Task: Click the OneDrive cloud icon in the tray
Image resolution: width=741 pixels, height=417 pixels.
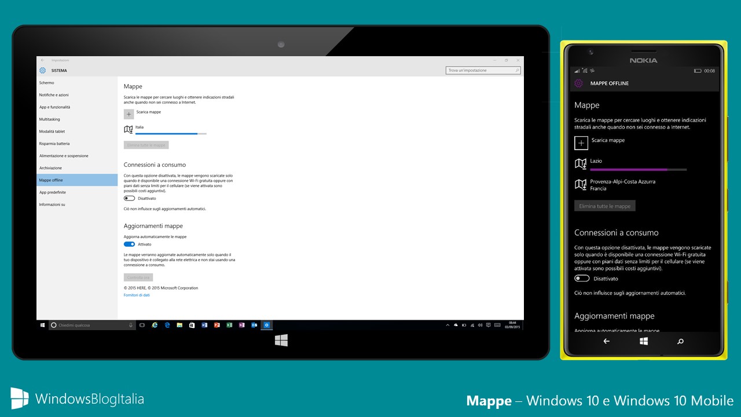Action: click(x=456, y=325)
